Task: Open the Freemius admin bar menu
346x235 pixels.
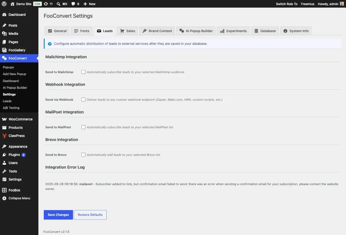Action: tap(307, 4)
